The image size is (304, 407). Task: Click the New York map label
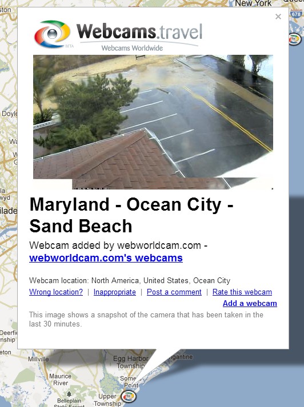(x=253, y=3)
